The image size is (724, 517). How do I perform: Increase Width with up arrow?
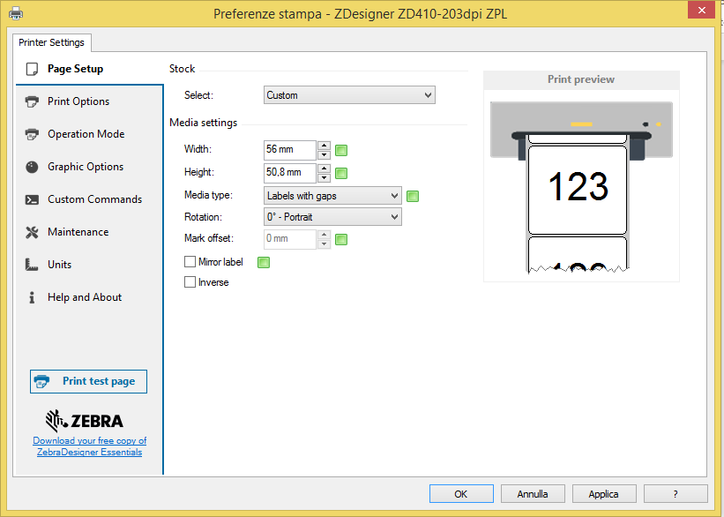click(x=325, y=145)
